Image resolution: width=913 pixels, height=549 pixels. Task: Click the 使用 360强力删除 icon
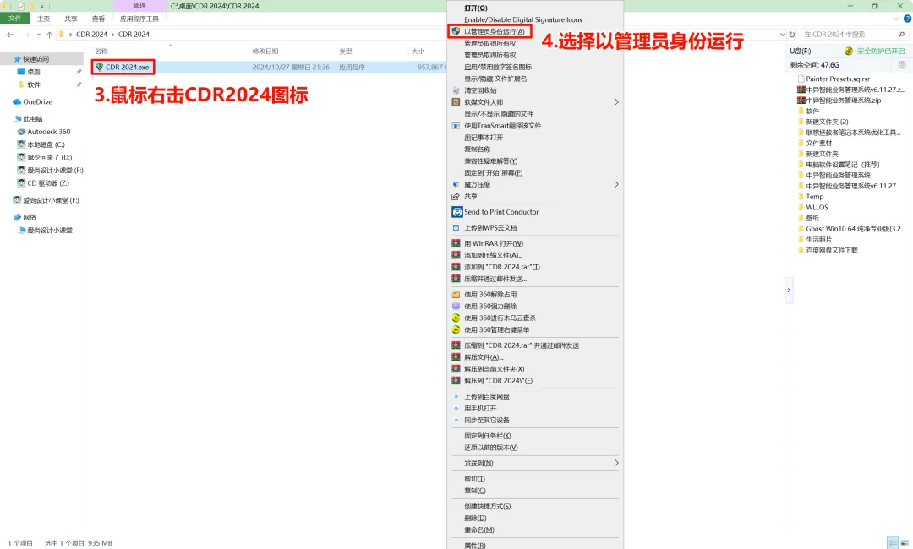point(456,306)
